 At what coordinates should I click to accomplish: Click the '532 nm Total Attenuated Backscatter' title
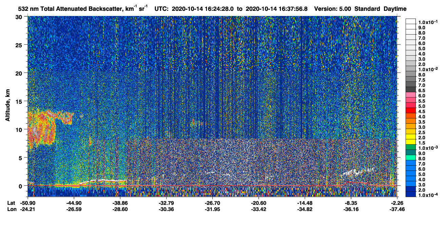point(71,8)
